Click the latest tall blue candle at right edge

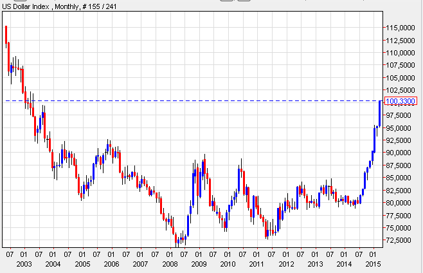(x=380, y=113)
